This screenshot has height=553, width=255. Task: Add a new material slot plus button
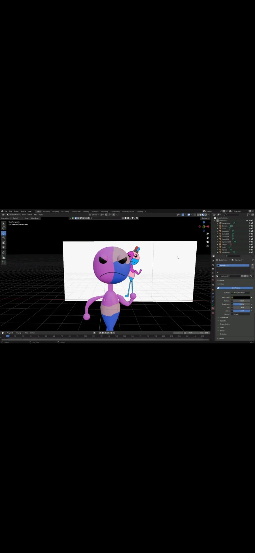coord(252,265)
